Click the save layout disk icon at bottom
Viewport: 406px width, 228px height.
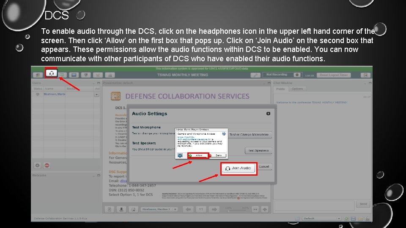click(354, 219)
